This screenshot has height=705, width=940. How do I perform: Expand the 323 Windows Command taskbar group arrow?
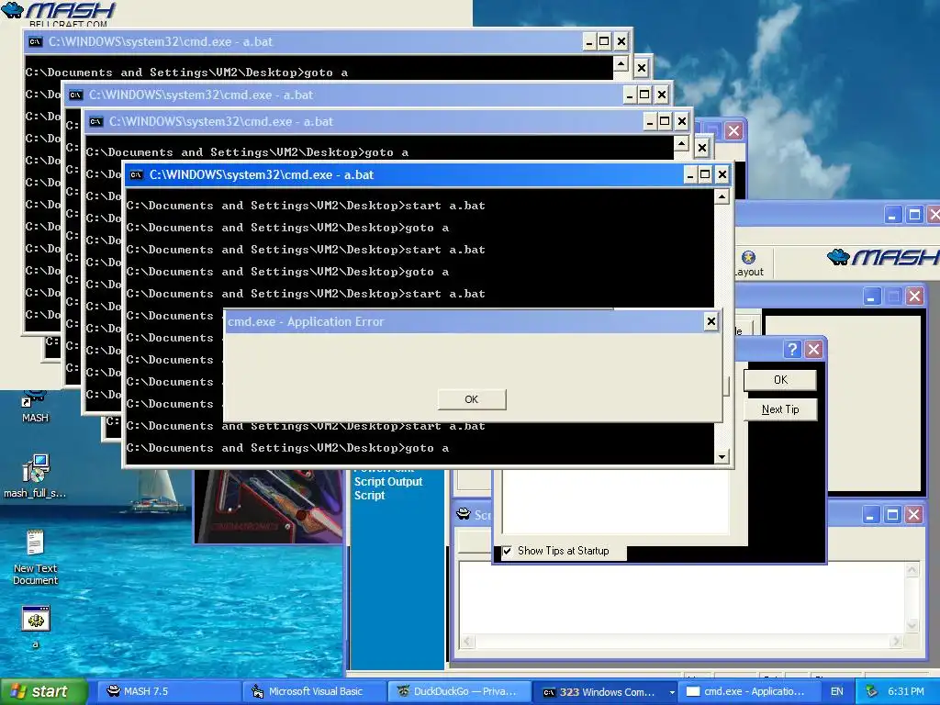pos(672,692)
